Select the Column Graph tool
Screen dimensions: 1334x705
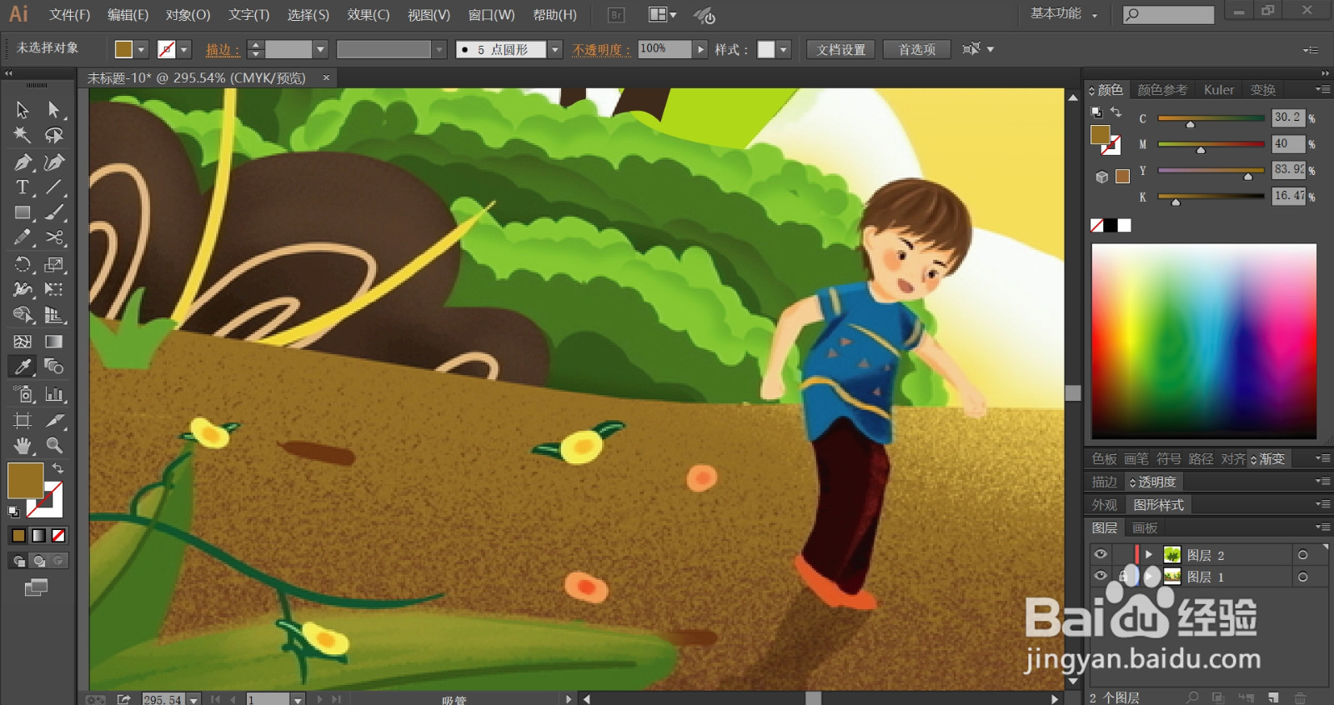click(54, 394)
